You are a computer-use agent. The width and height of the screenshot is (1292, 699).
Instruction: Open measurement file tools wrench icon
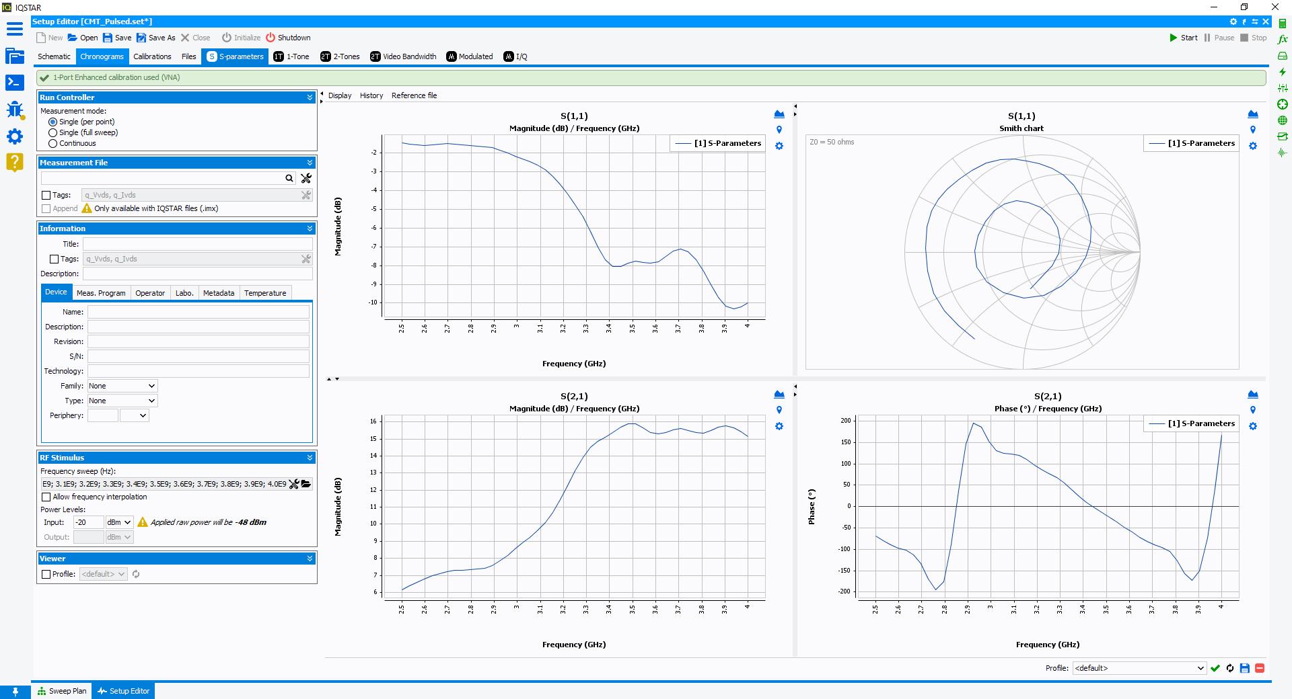pos(306,178)
